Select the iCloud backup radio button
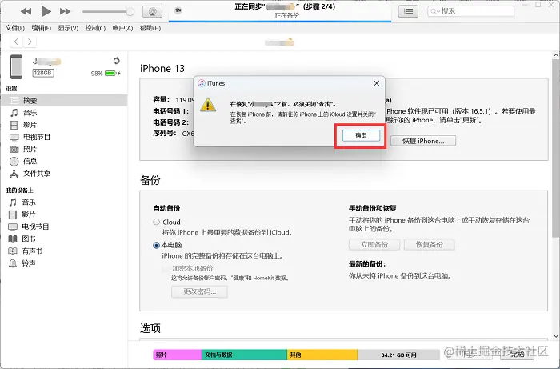This screenshot has width=560, height=369. point(156,222)
